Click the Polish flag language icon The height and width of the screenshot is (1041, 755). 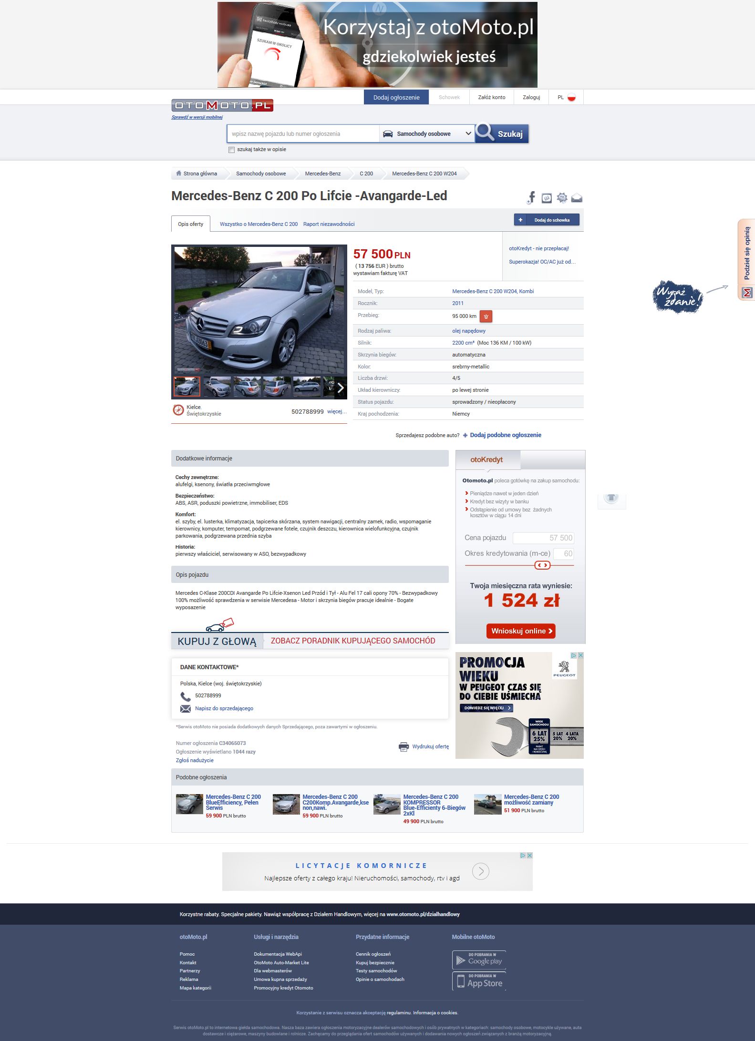tap(571, 97)
